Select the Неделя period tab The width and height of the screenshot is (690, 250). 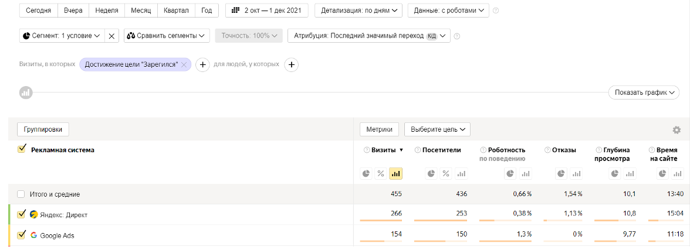[107, 11]
